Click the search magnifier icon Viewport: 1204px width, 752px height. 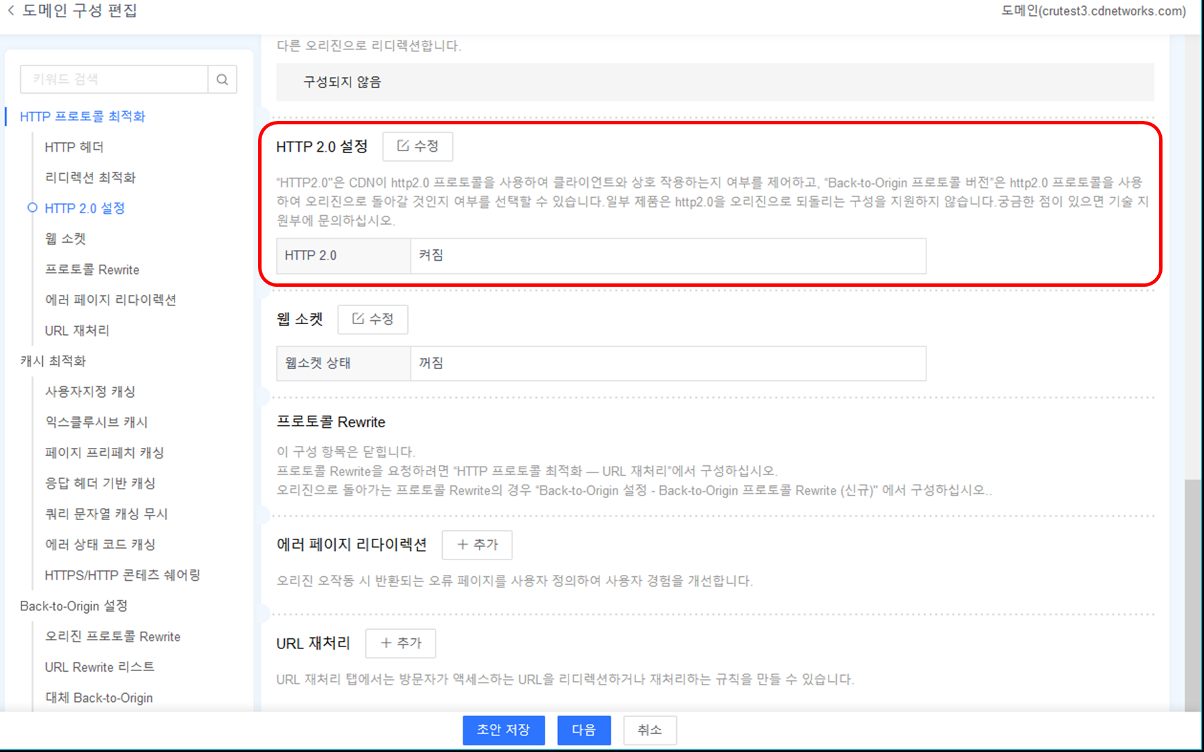(223, 79)
